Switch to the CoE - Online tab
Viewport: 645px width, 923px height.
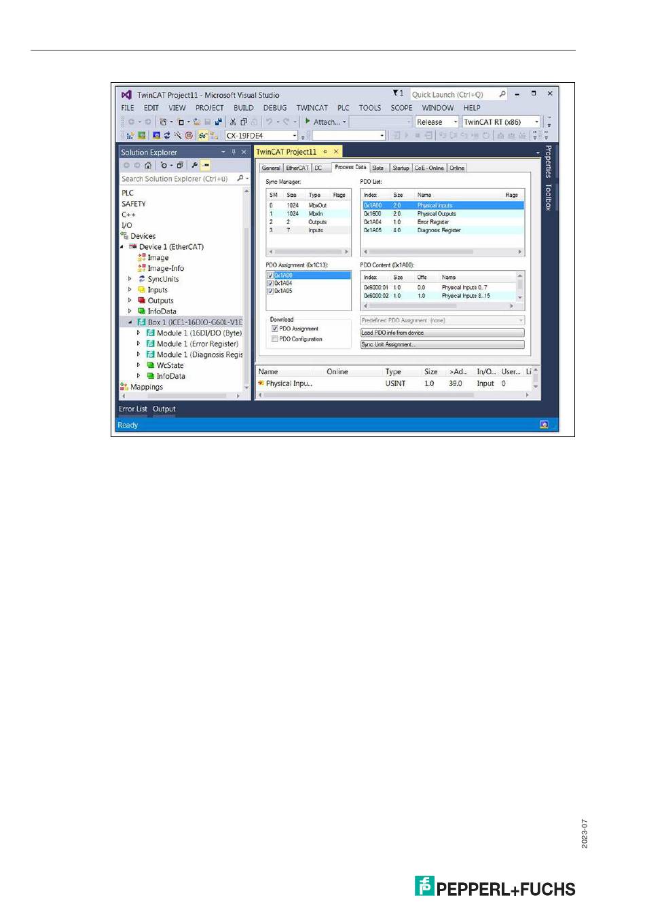[429, 168]
